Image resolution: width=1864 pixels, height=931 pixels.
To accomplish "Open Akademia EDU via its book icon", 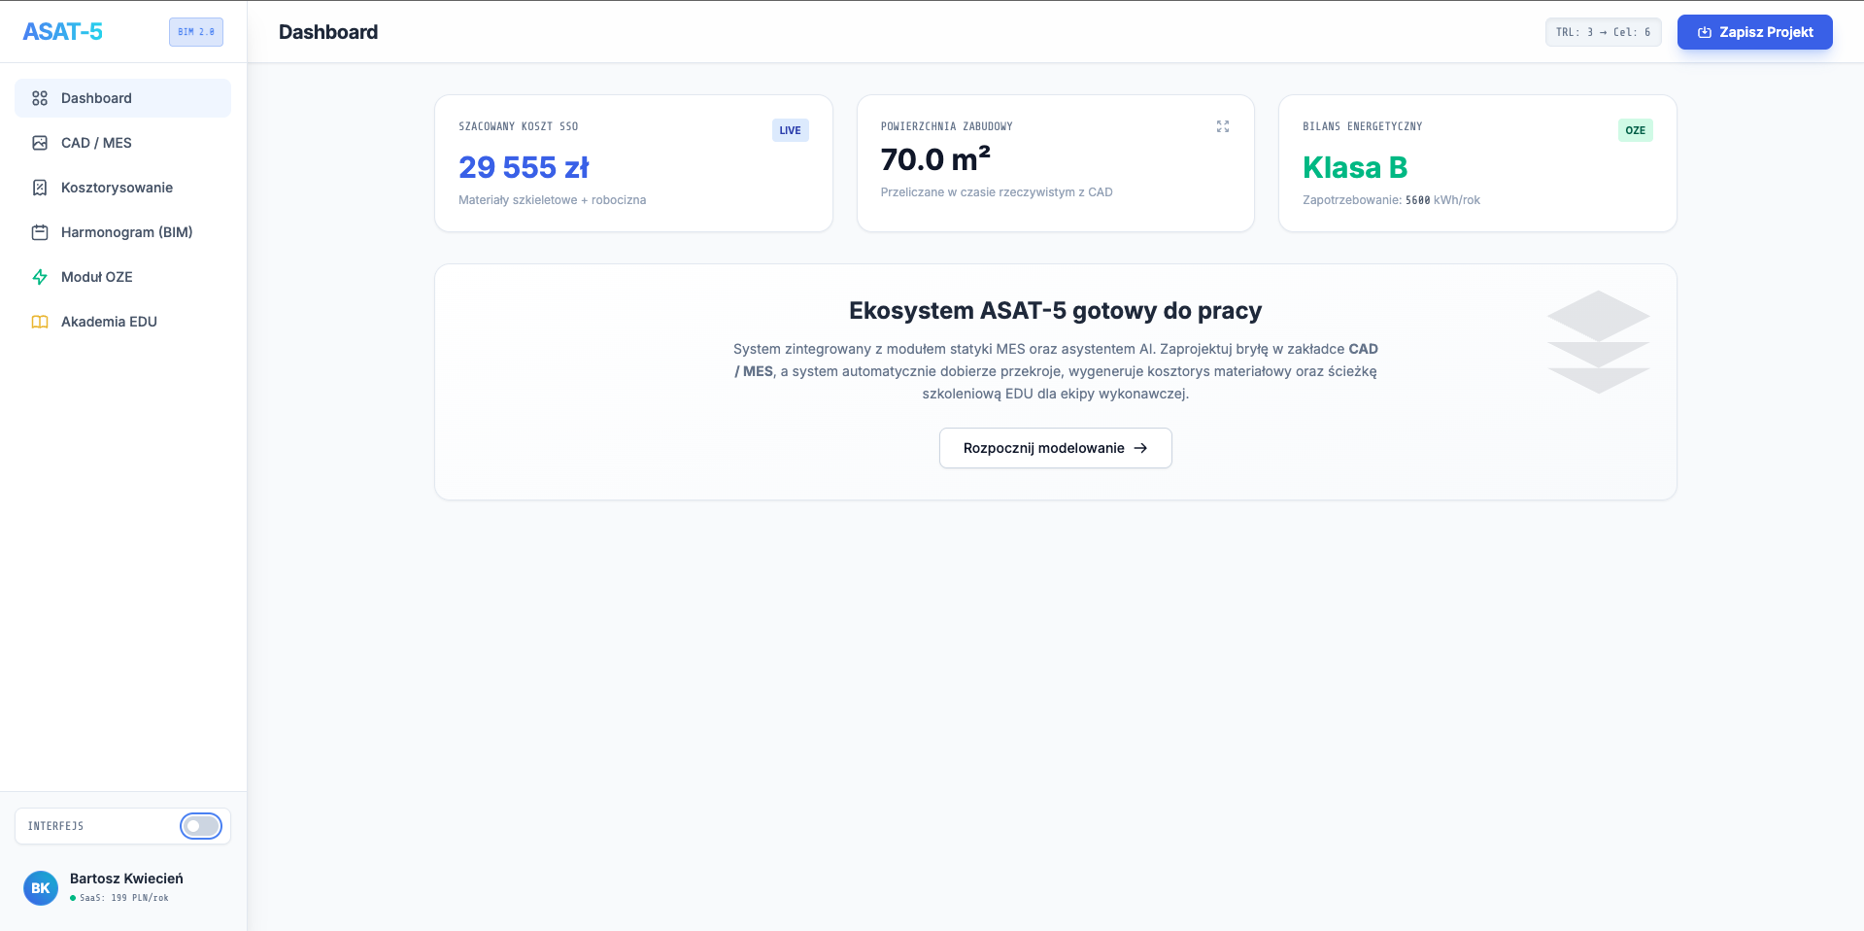I will 40,321.
